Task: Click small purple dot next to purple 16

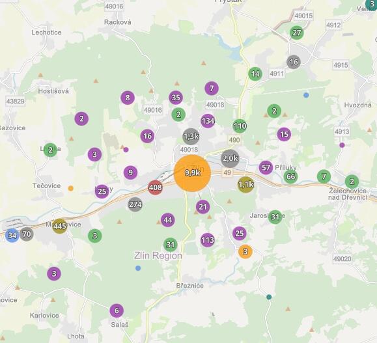Action: [126, 150]
